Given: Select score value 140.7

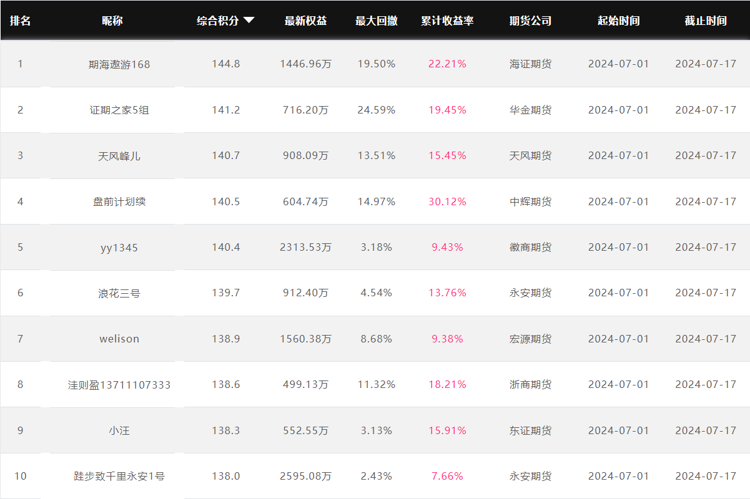Looking at the screenshot, I should [225, 155].
